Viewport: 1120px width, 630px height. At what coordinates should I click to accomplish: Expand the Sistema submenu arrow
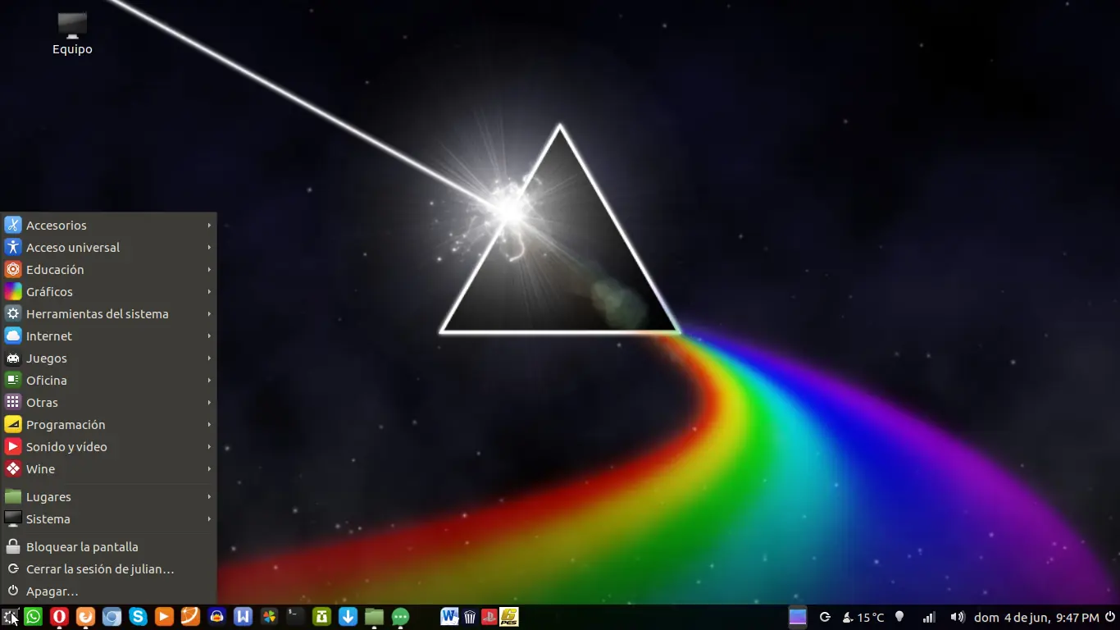(210, 518)
